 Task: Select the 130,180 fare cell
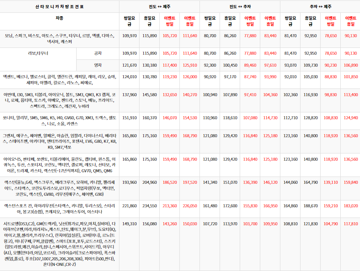[x=149, y=65]
